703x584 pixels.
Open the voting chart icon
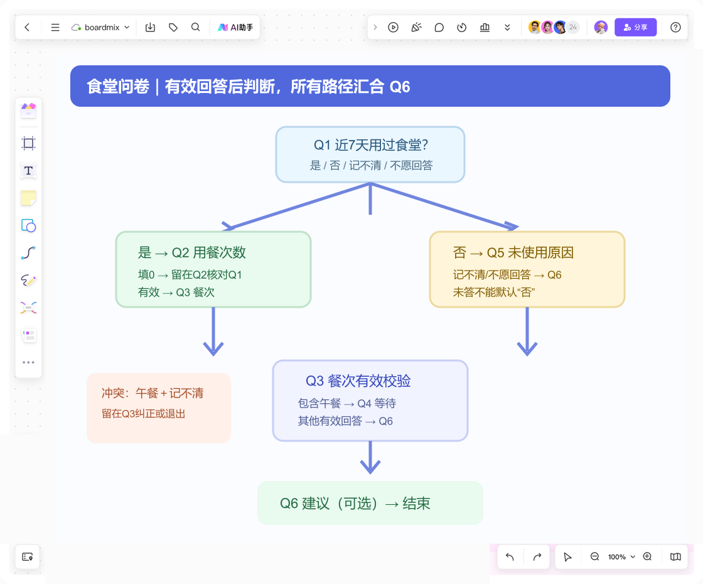tap(485, 28)
